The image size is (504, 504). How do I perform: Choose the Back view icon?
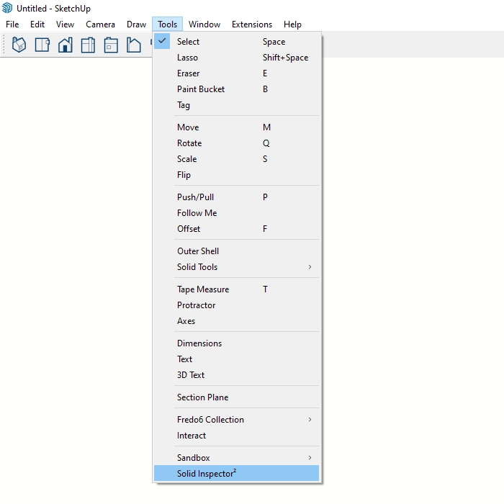click(111, 45)
